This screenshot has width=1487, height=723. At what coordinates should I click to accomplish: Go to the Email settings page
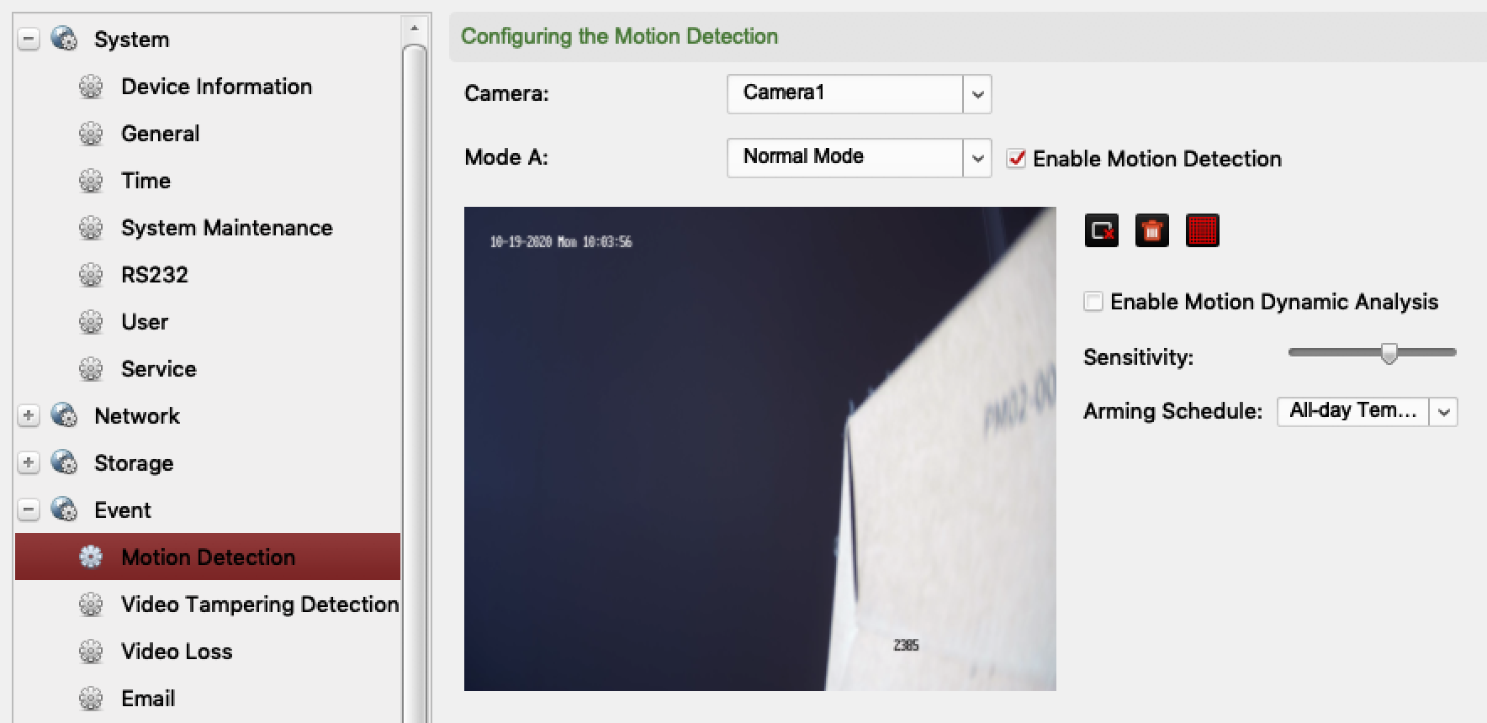pos(148,699)
